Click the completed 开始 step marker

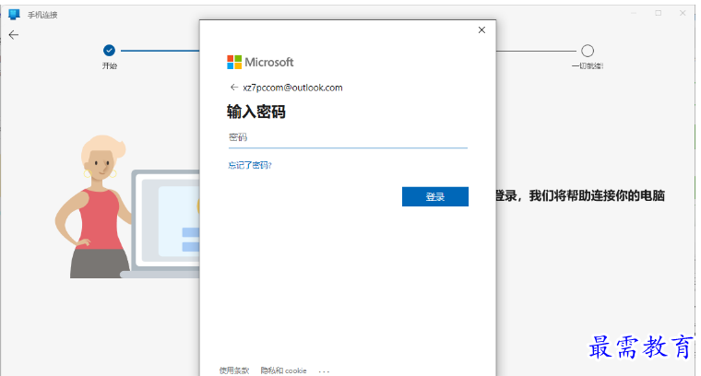pos(109,51)
